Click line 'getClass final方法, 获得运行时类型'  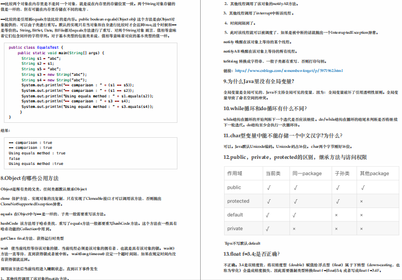tap(32, 238)
